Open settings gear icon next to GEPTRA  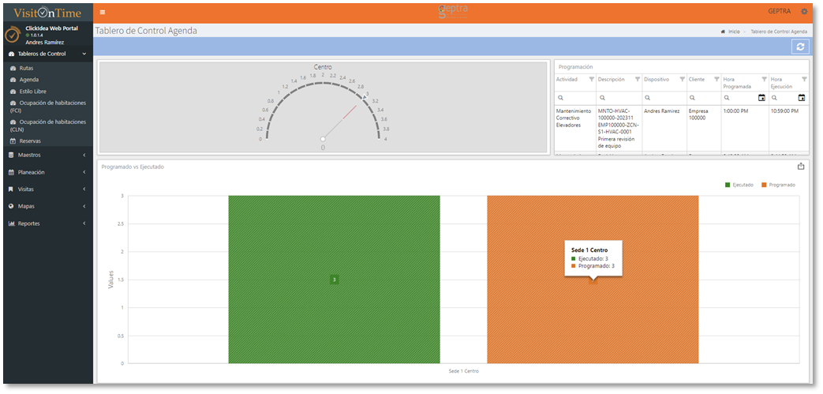pos(804,11)
